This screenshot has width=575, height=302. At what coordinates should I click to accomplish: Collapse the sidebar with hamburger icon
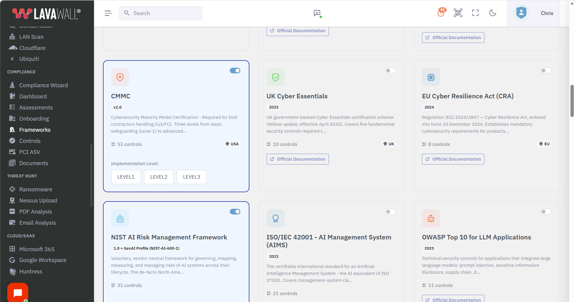tap(108, 13)
